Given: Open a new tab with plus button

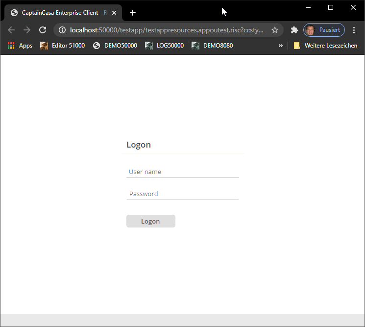Looking at the screenshot, I should 132,13.
